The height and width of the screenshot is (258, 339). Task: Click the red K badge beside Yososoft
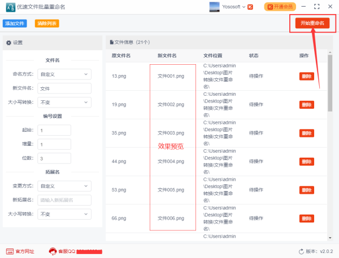pos(250,7)
